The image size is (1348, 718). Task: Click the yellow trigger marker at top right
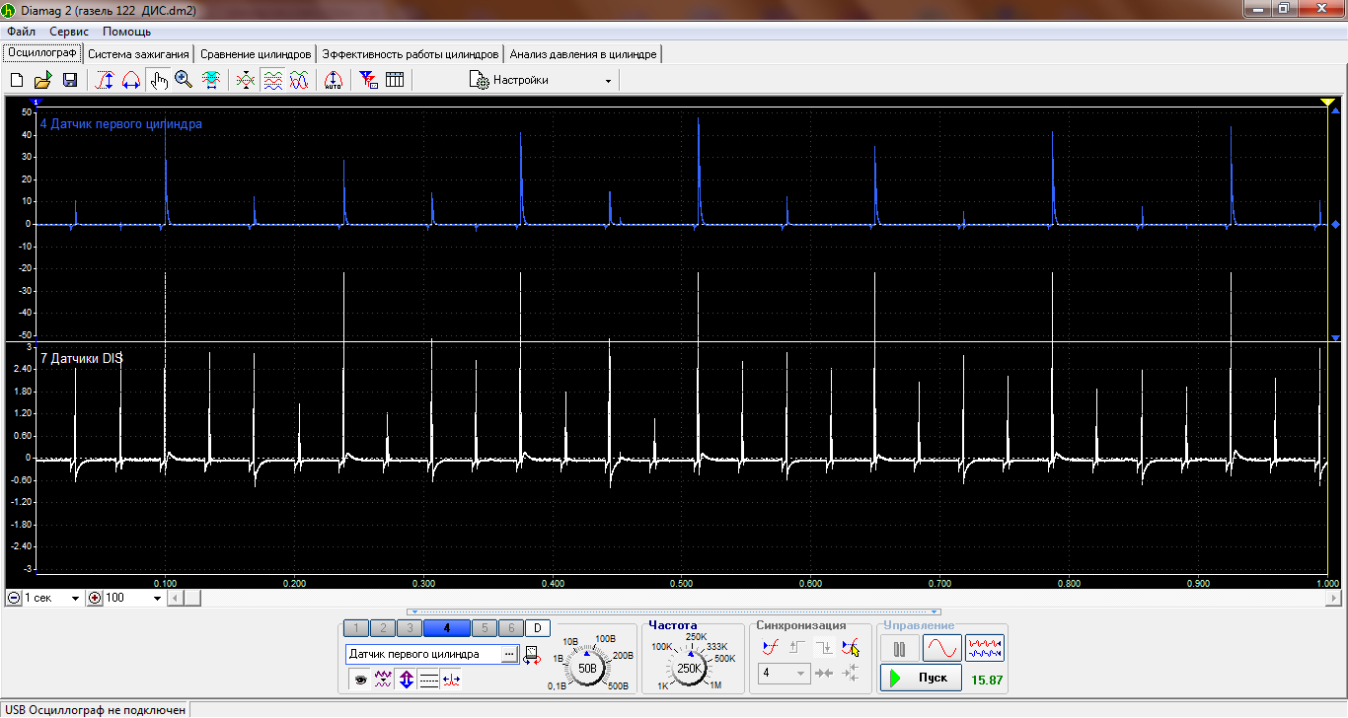pyautogui.click(x=1327, y=103)
